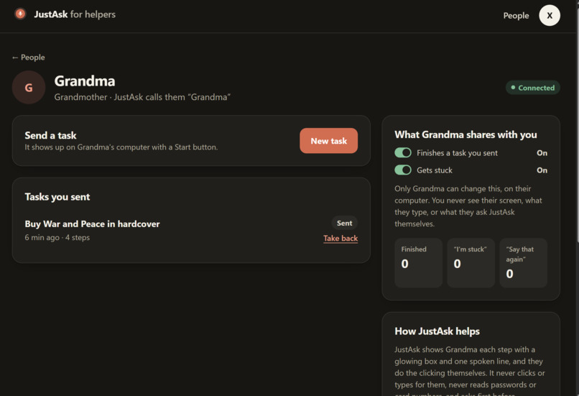Image resolution: width=579 pixels, height=396 pixels.
Task: Click the JustAsk microphone logo icon
Action: click(20, 14)
